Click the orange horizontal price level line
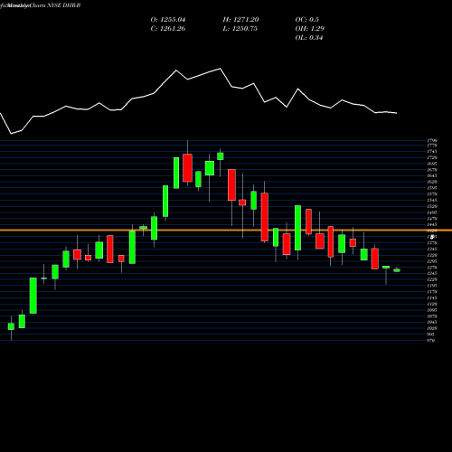 (226, 231)
